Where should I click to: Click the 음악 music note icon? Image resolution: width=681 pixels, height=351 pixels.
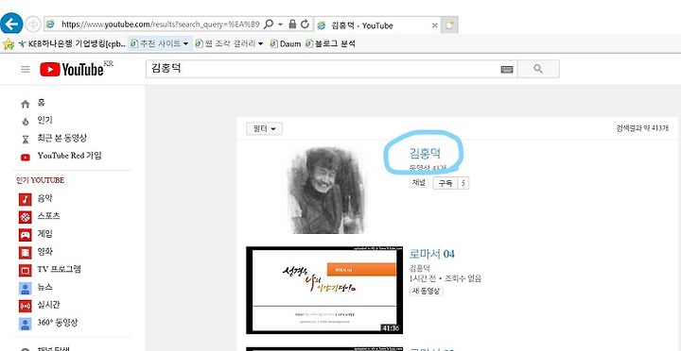tap(26, 199)
